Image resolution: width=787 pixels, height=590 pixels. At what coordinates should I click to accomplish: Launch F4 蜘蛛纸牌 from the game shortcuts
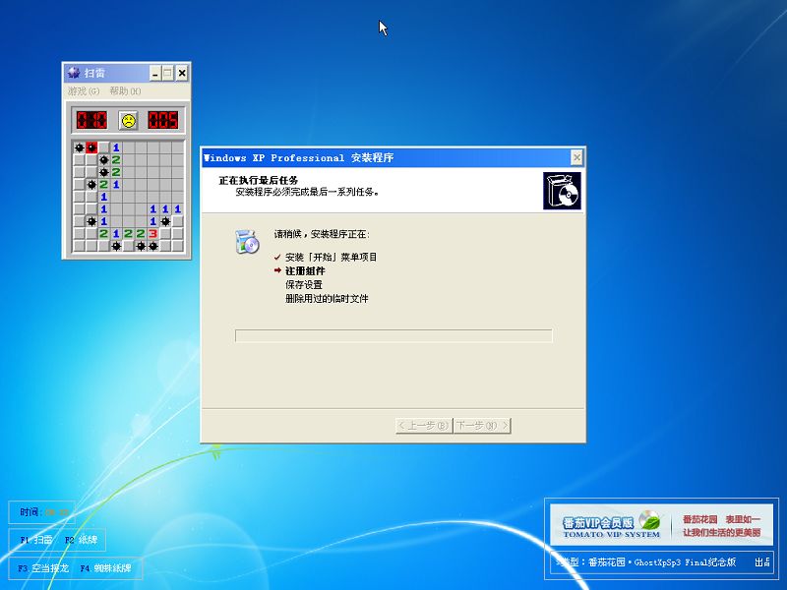[x=106, y=568]
